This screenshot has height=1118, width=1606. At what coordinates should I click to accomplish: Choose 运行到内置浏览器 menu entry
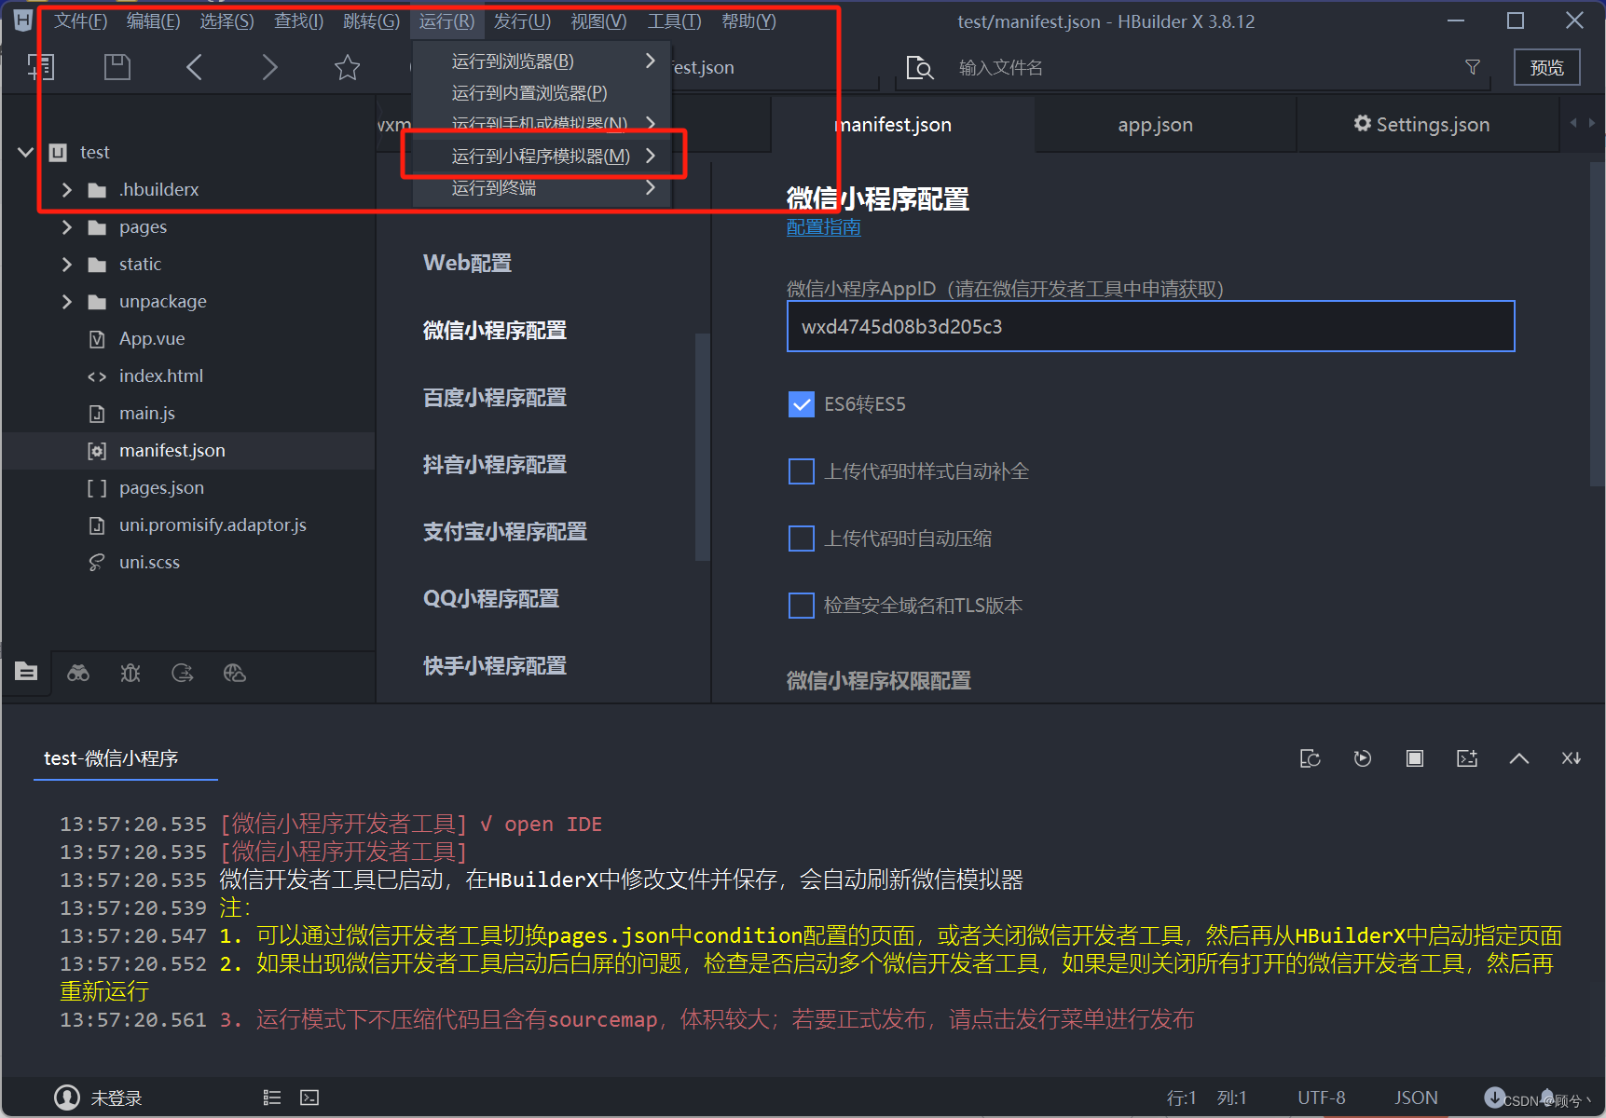click(542, 92)
